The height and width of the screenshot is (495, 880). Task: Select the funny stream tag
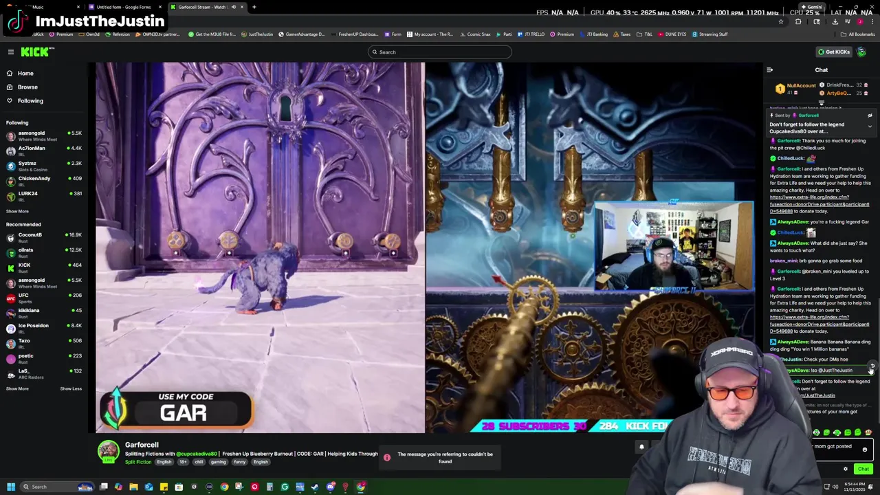pyautogui.click(x=239, y=462)
